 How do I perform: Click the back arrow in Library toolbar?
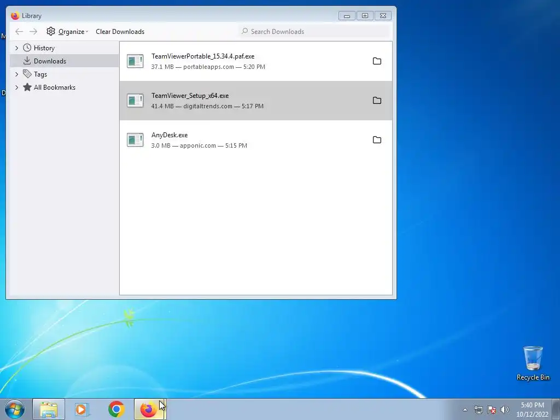pos(19,31)
